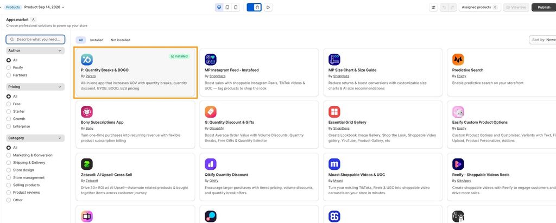Click the Essential Grid Gallery icon
The height and width of the screenshot is (223, 556).
(x=334, y=112)
